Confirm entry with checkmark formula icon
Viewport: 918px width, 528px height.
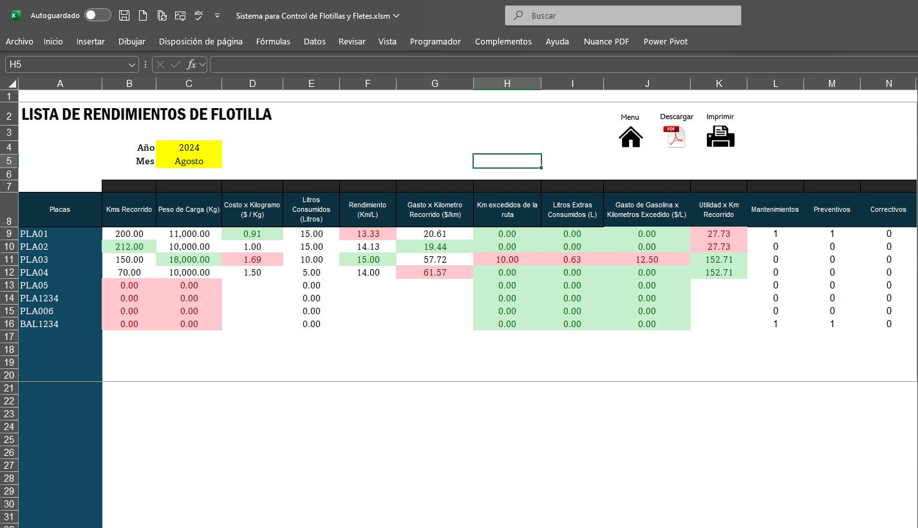(176, 64)
